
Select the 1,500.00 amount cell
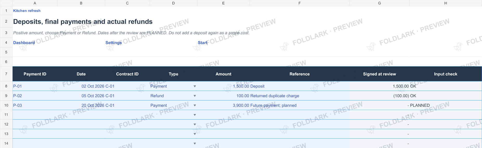pyautogui.click(x=223, y=86)
